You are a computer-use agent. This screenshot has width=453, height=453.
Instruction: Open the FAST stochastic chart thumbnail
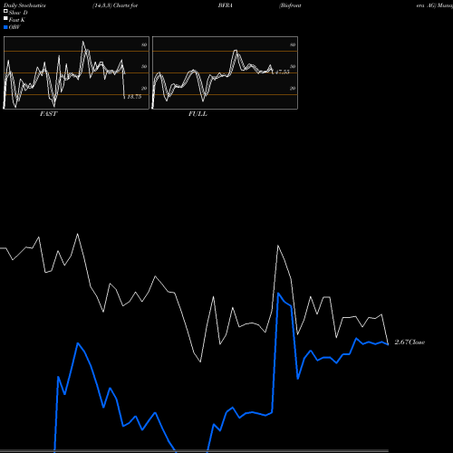(x=76, y=72)
